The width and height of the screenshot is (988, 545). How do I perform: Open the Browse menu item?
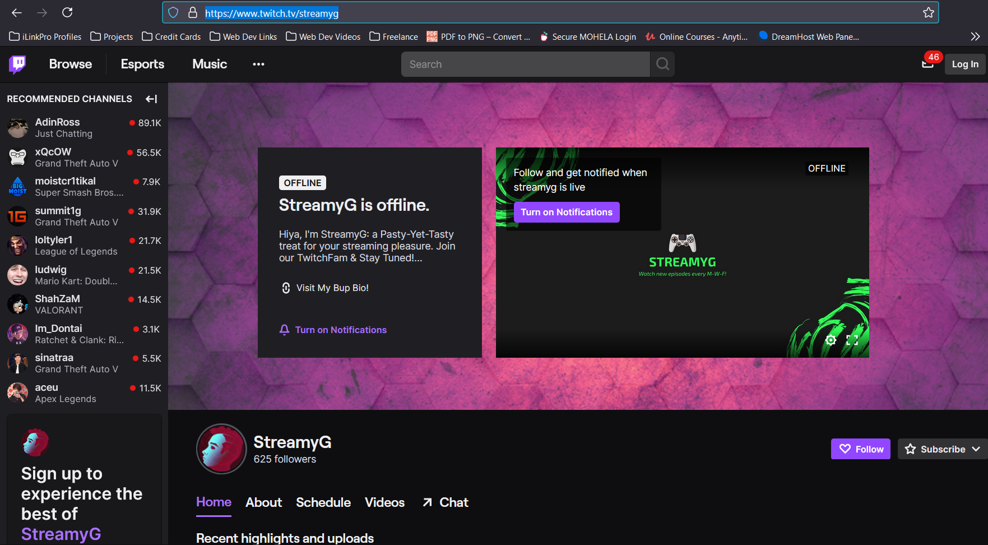(71, 64)
